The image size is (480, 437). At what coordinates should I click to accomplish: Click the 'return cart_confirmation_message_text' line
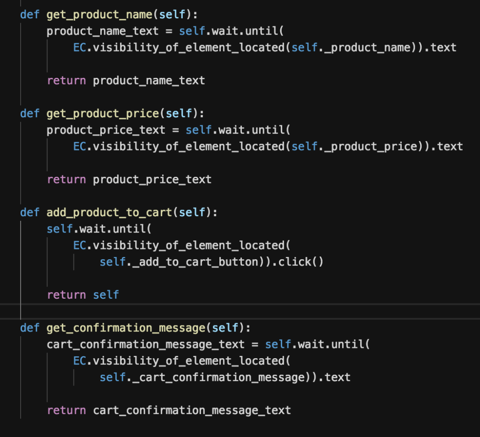[169, 410]
